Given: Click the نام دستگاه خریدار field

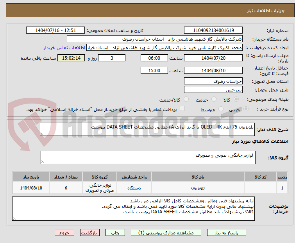Looking at the screenshot, I should click(x=155, y=39).
